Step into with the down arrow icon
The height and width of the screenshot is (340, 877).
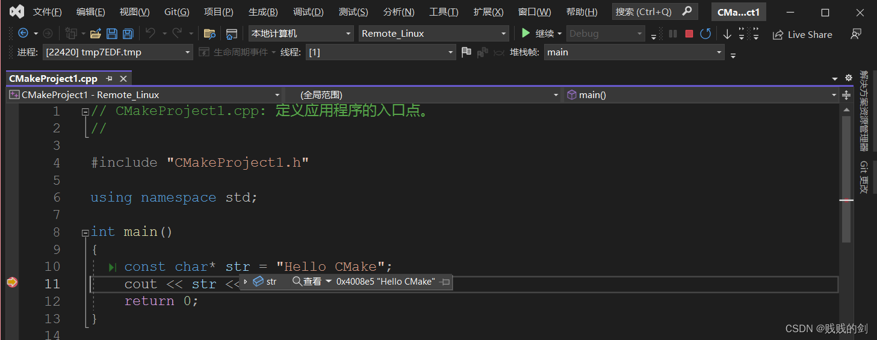point(727,34)
